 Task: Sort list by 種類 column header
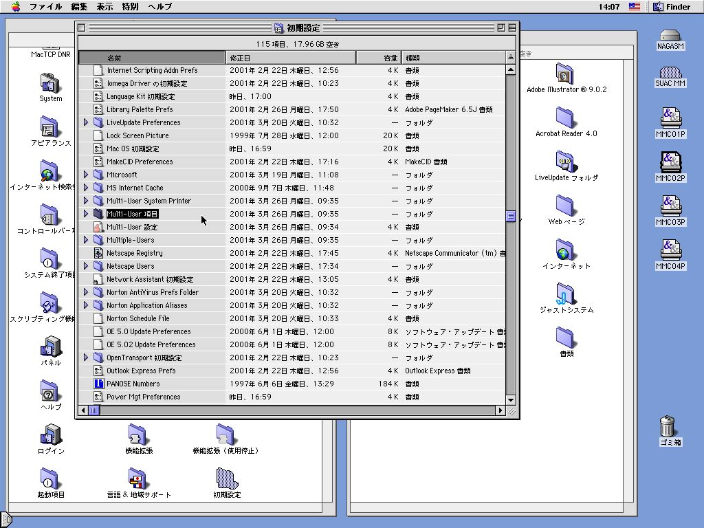click(454, 58)
